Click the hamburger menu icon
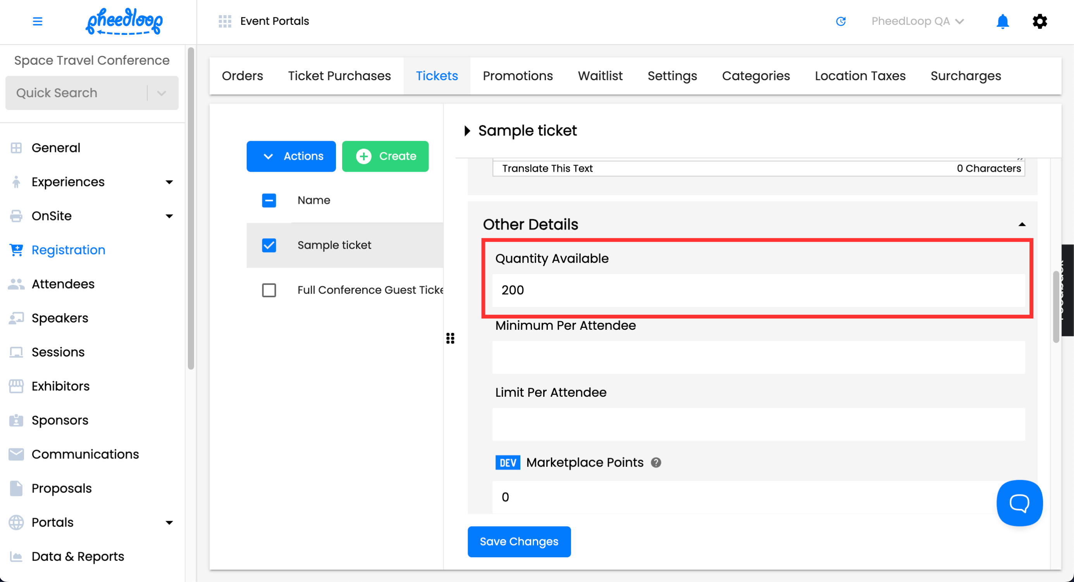 point(38,21)
